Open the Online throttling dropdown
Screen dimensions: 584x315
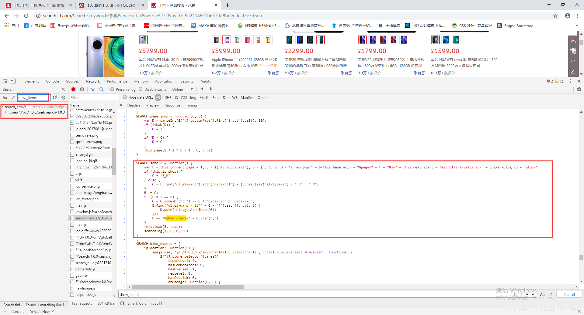click(x=182, y=89)
